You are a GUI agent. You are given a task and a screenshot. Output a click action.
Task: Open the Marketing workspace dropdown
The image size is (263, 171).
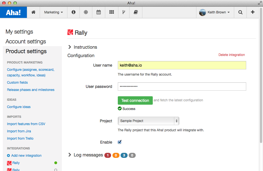(x=53, y=12)
